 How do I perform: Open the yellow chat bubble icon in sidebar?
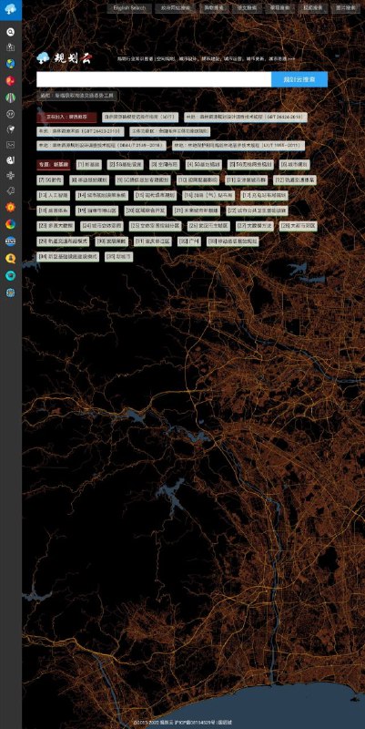pyautogui.click(x=10, y=259)
